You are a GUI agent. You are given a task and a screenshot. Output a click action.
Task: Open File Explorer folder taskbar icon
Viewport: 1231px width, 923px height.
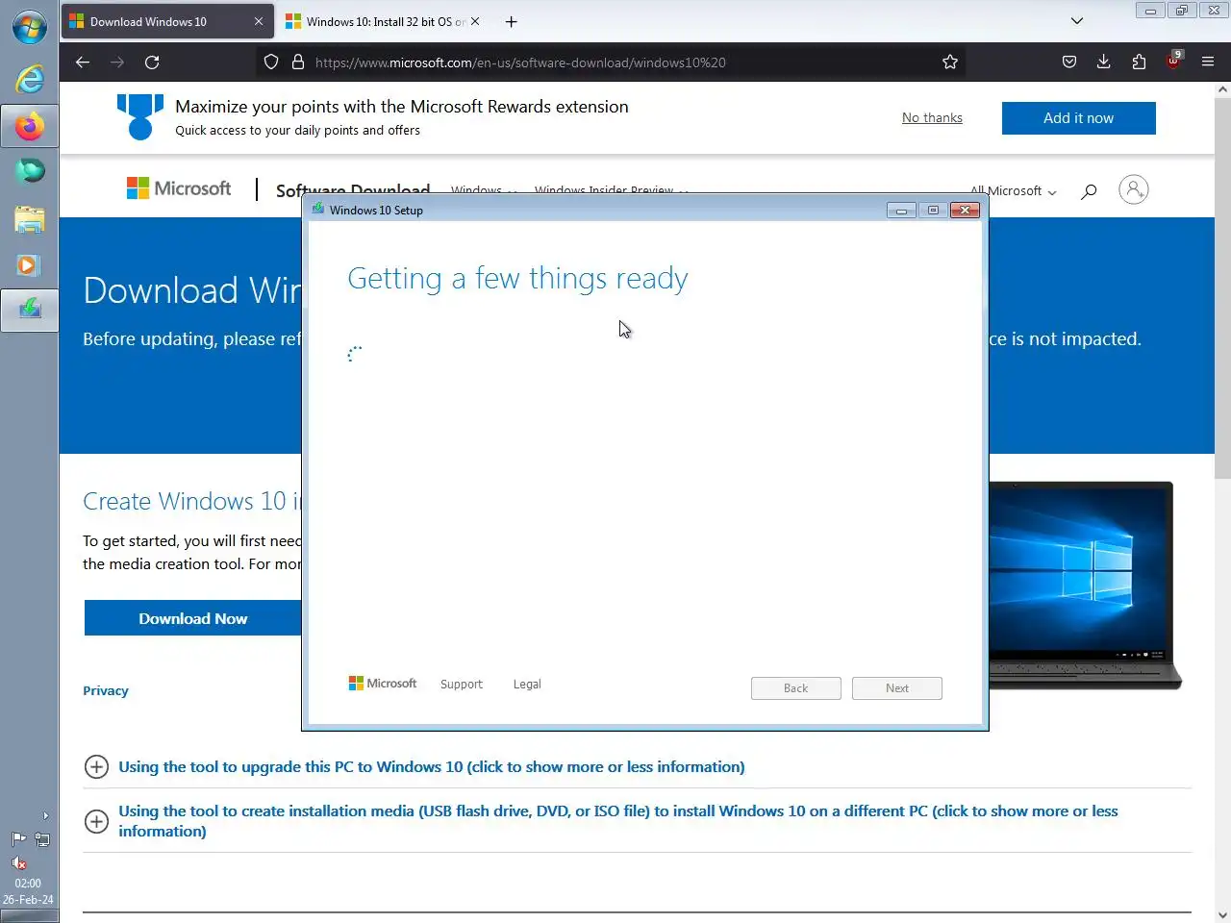[x=30, y=219]
